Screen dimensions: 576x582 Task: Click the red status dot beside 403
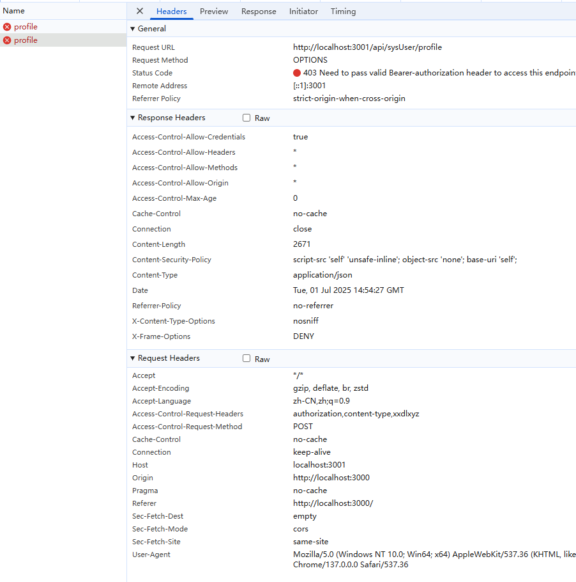coord(297,73)
